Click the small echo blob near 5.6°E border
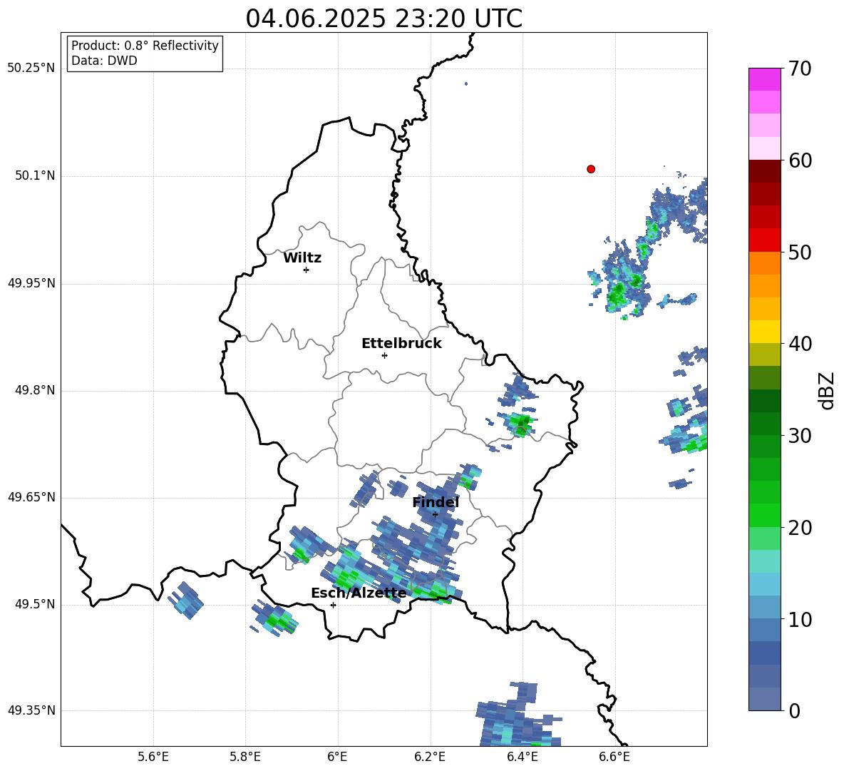This screenshot has height=771, width=844. tap(186, 601)
